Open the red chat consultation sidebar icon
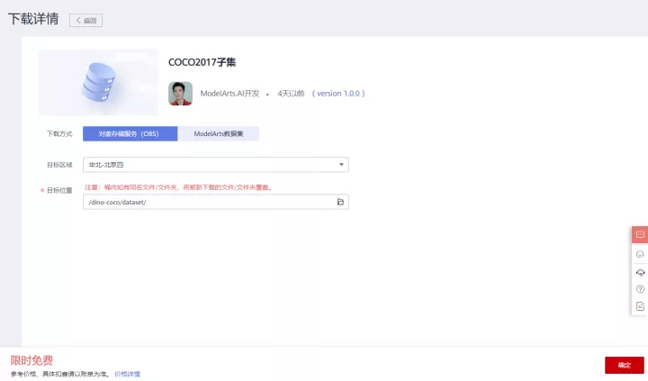Image resolution: width=648 pixels, height=381 pixels. (x=640, y=235)
